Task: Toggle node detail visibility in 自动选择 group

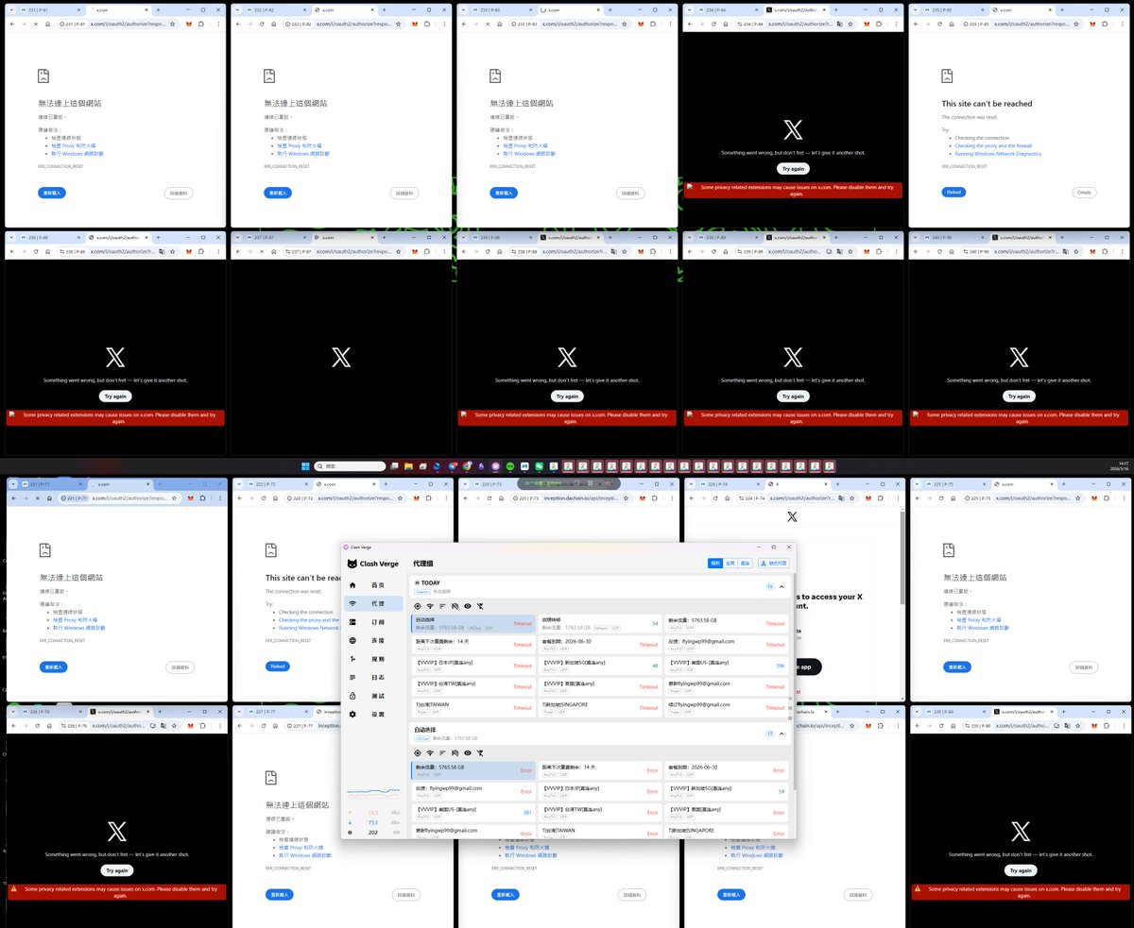Action: pos(467,752)
